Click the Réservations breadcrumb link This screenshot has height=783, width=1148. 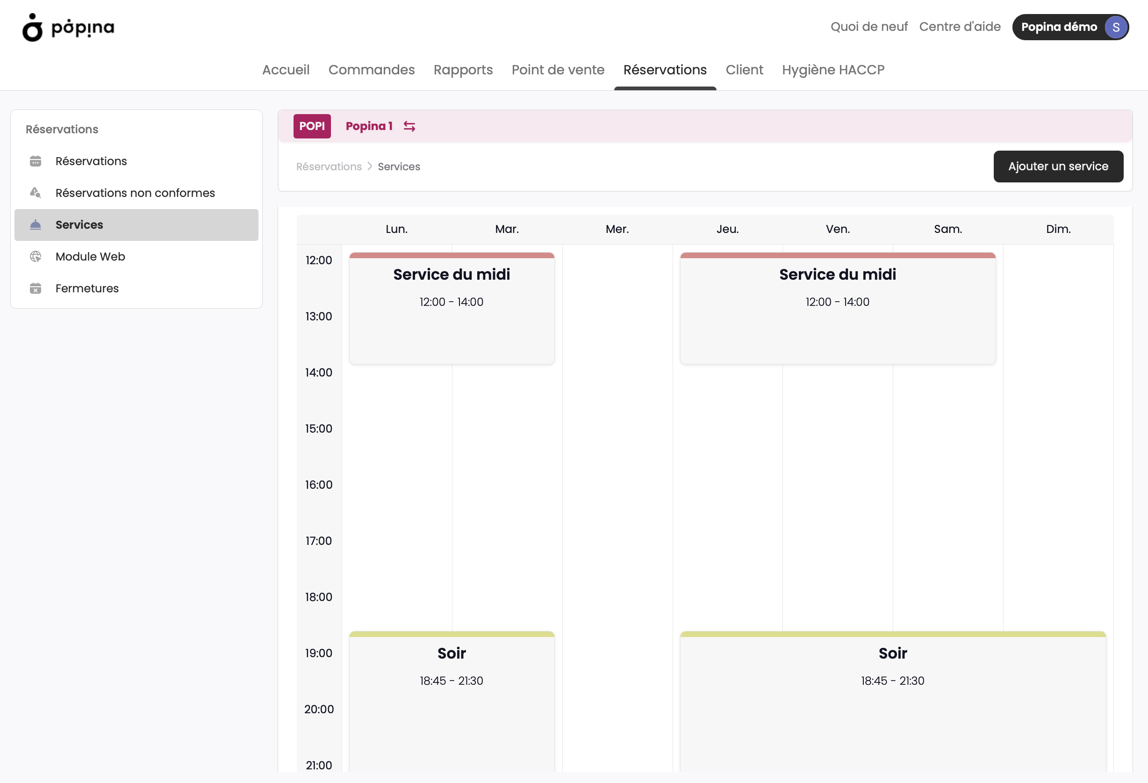[329, 167]
